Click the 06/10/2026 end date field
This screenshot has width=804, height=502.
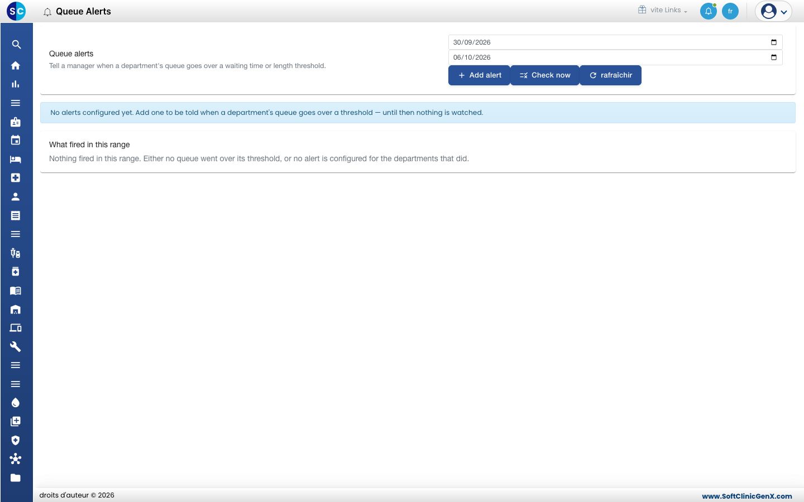[615, 57]
